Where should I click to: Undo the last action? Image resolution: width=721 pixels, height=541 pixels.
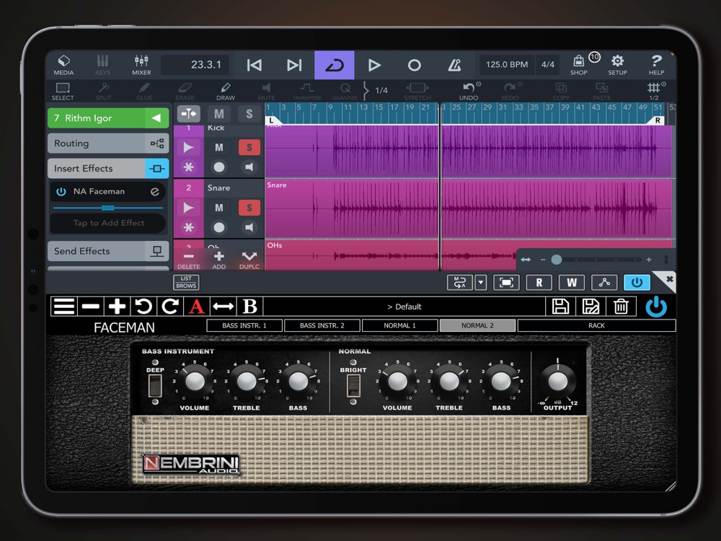(x=469, y=91)
